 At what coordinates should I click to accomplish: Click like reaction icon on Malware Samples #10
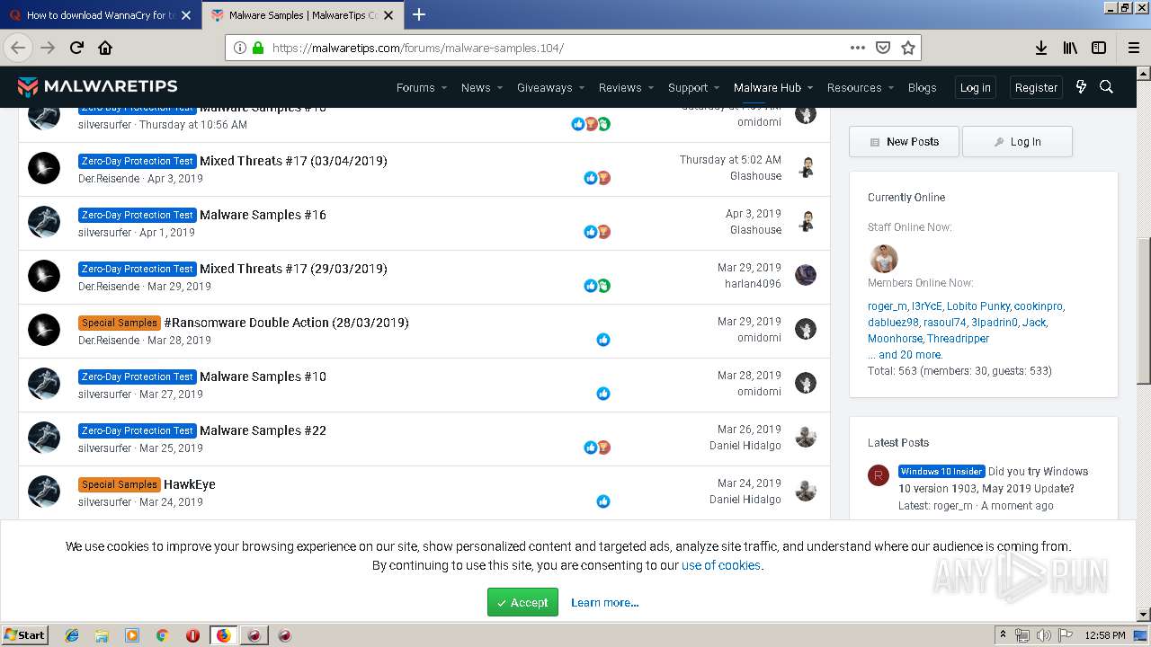603,394
